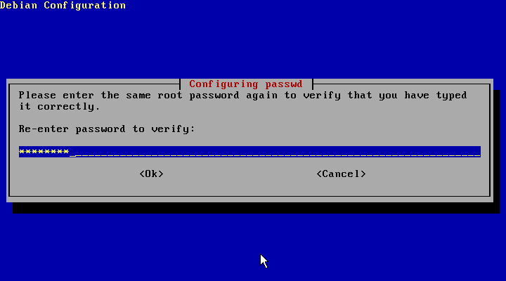This screenshot has height=281, width=506.
Task: Click the gray dialog area between Ok and Cancel
Action: 240,174
